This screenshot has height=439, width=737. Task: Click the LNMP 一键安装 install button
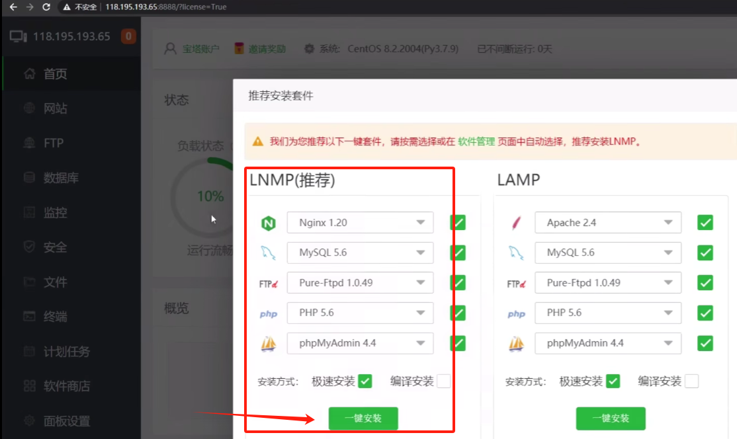coord(363,419)
